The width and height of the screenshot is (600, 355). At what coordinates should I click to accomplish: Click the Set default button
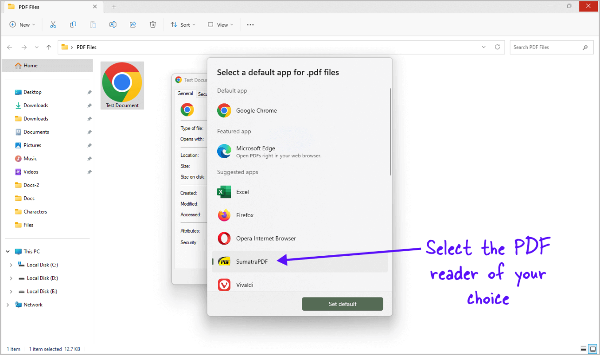pos(343,304)
